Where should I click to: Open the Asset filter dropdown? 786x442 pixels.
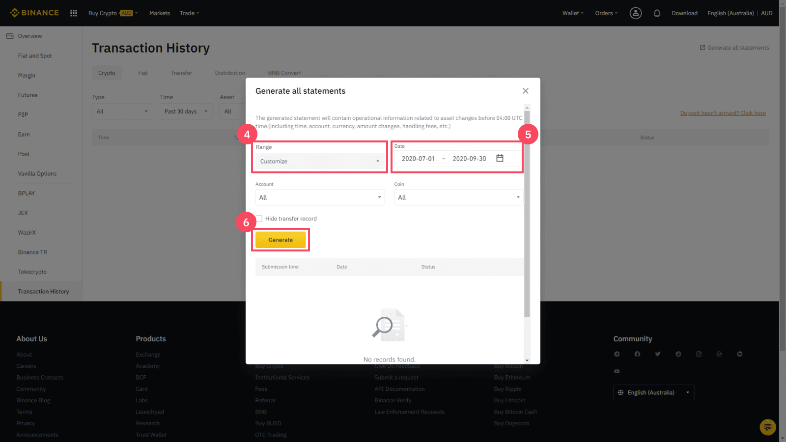232,111
